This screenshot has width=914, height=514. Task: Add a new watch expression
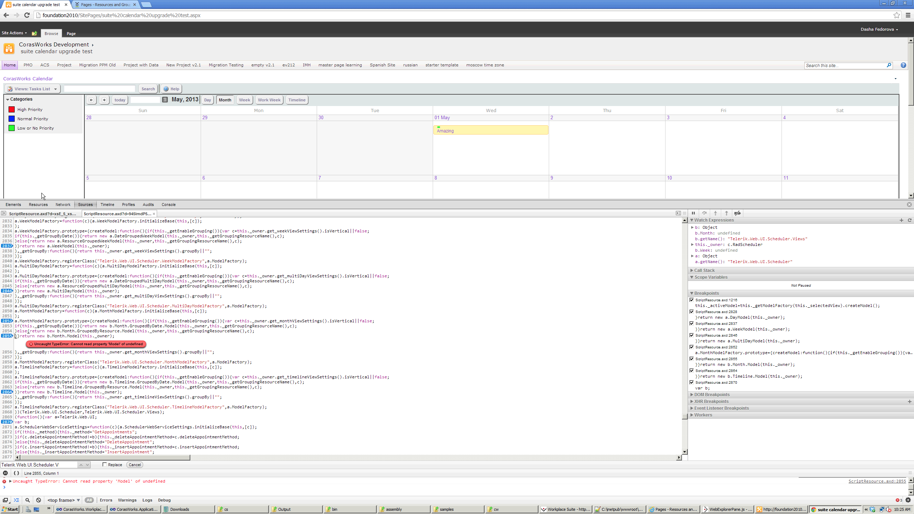coord(902,220)
